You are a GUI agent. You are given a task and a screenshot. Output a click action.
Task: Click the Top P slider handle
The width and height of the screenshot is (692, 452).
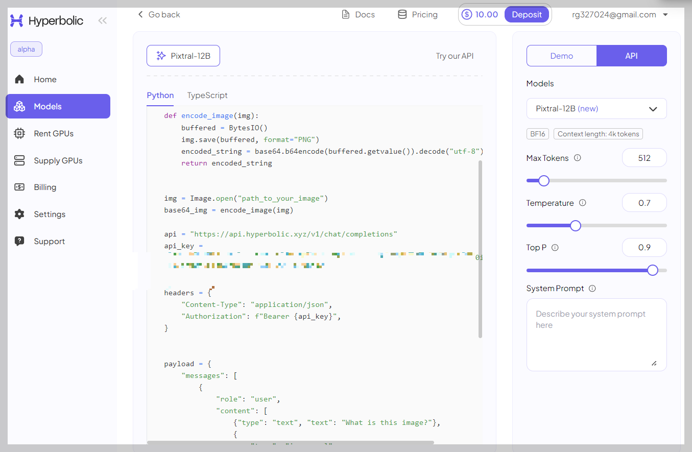[x=653, y=270]
